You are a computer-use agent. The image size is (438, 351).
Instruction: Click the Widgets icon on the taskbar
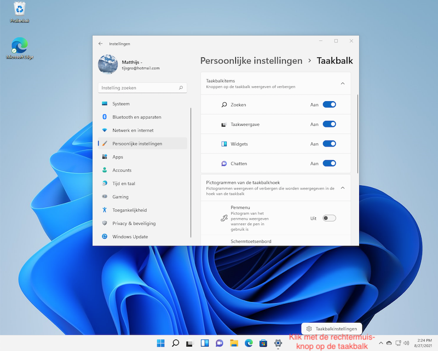coord(205,343)
